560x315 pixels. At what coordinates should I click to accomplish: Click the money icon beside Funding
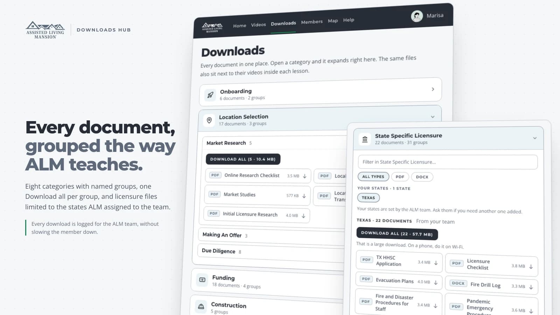click(202, 280)
